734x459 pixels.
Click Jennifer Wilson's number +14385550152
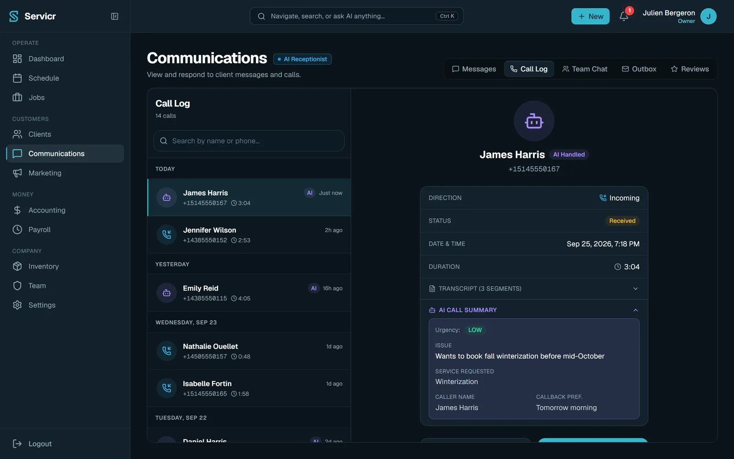(x=205, y=240)
